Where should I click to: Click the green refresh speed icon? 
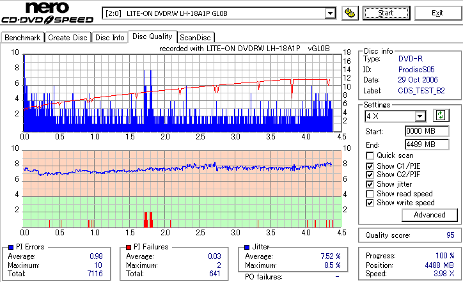[441, 115]
